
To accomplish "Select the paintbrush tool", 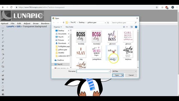I will pyautogui.click(x=3, y=62).
